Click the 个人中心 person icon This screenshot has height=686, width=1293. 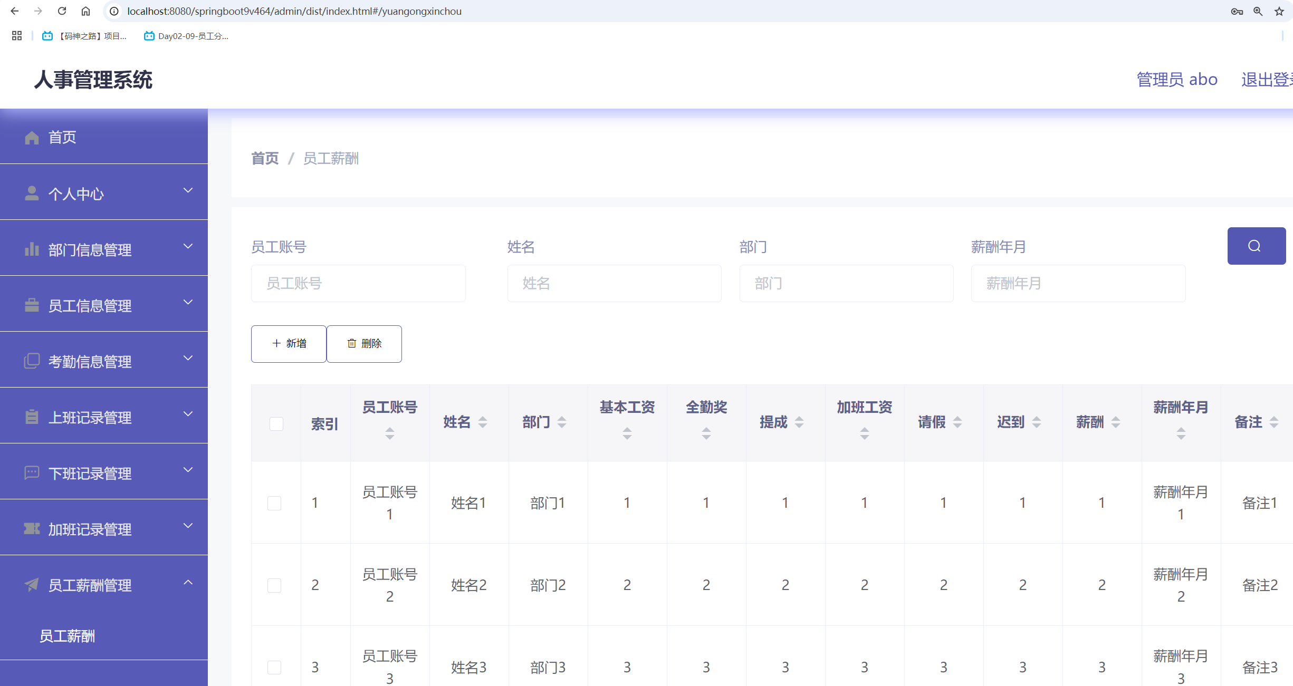[31, 193]
